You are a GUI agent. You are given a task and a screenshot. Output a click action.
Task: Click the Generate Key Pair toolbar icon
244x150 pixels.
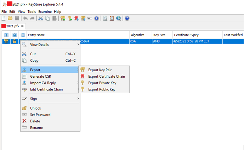coord(63,18)
